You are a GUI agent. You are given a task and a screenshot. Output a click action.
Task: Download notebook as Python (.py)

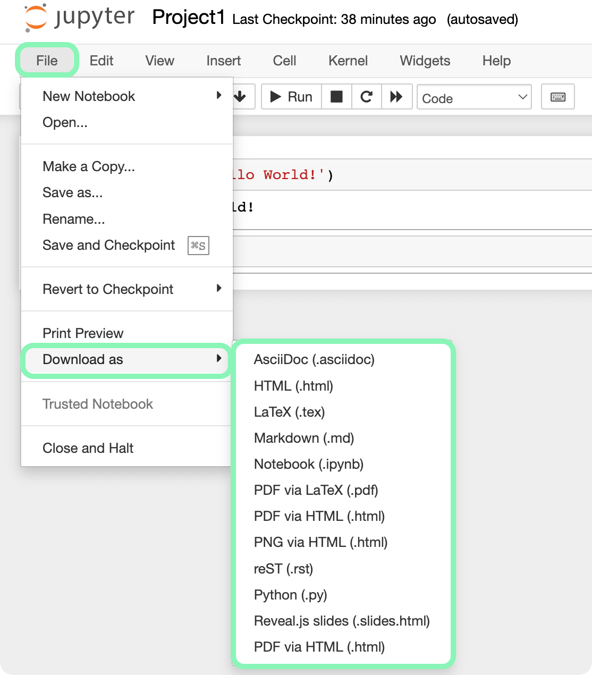(x=290, y=595)
